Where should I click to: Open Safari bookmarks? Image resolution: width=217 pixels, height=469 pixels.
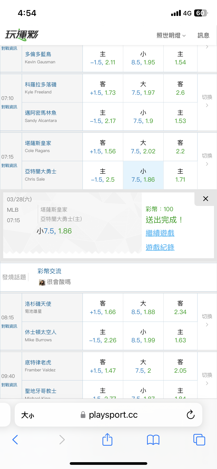coord(153,440)
